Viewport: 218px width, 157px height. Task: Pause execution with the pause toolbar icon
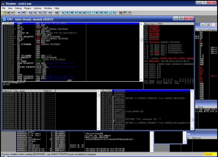24,13
